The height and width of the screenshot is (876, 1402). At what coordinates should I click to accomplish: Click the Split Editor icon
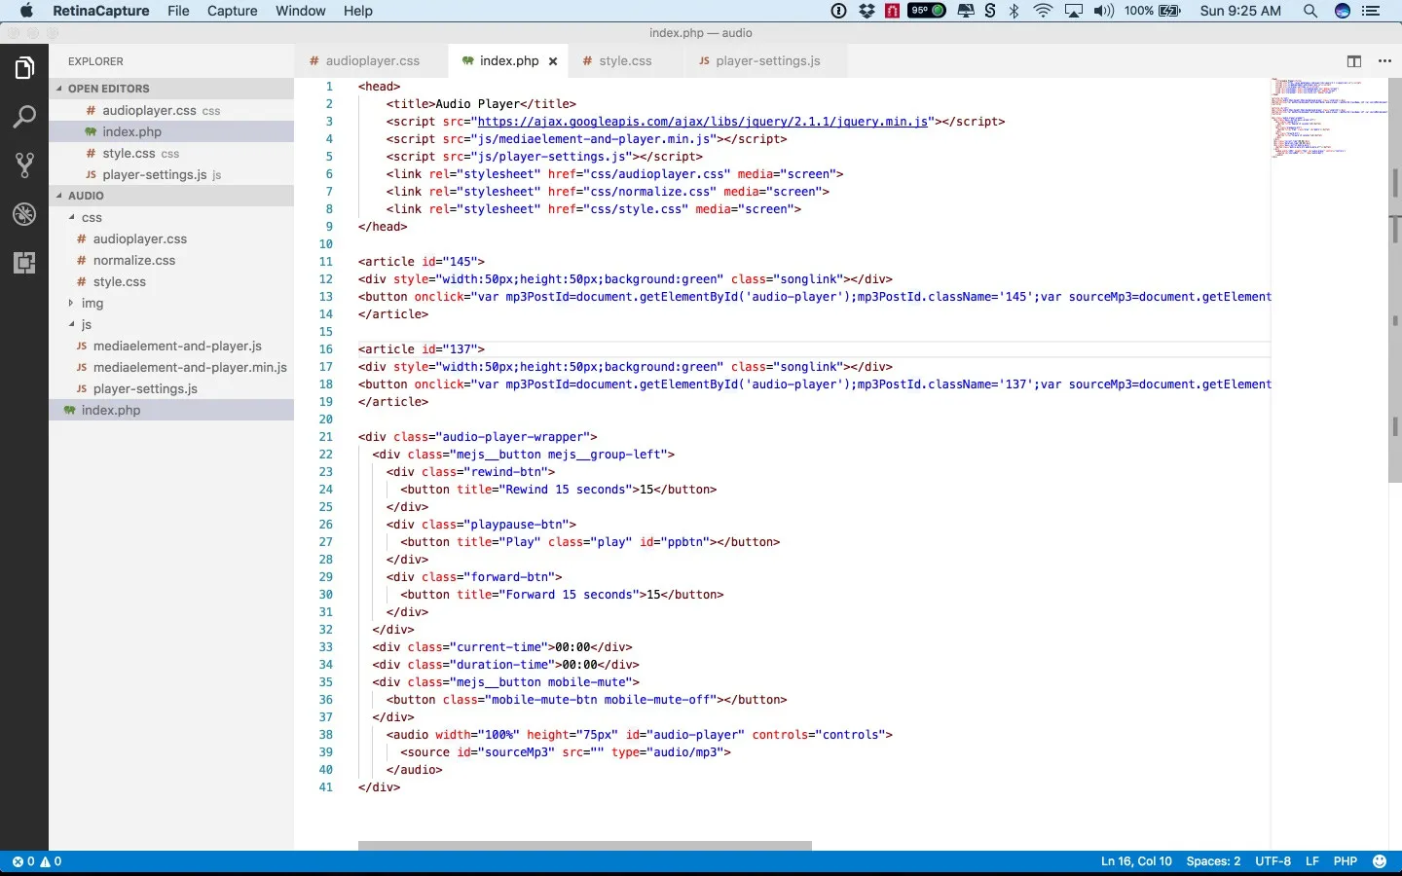pyautogui.click(x=1353, y=61)
